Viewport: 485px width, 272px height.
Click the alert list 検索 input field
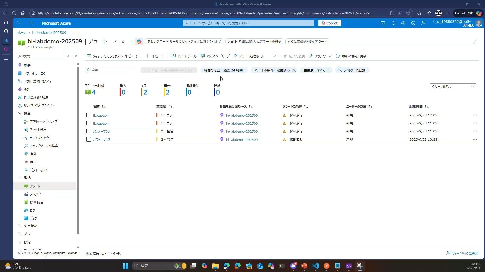pyautogui.click(x=110, y=70)
